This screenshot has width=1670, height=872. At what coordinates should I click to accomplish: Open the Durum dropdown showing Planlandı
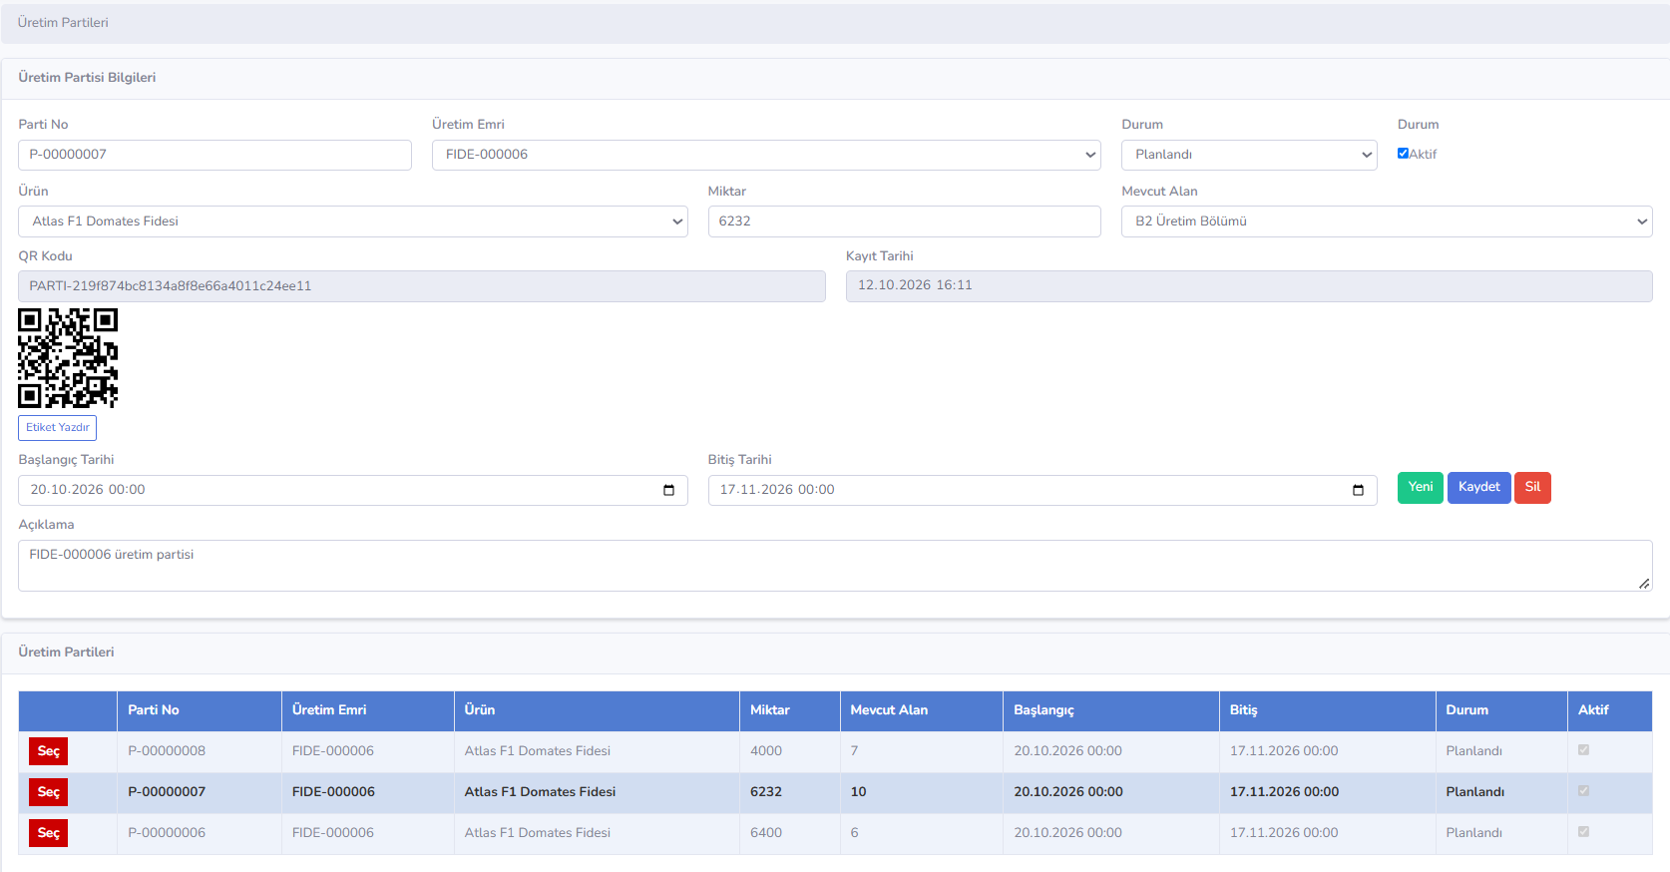(1249, 155)
